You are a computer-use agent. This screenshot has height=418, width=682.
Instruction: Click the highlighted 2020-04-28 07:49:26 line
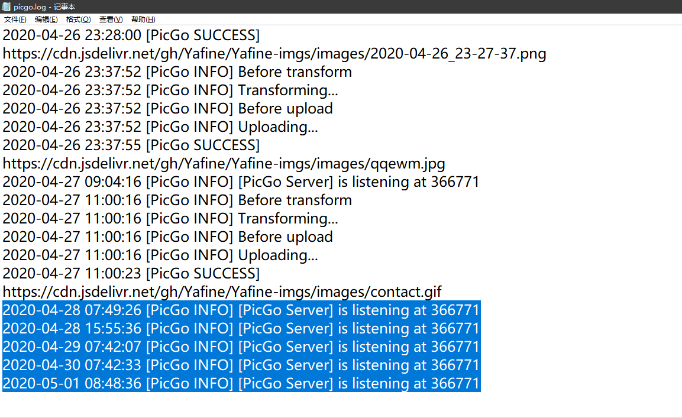pyautogui.click(x=241, y=310)
